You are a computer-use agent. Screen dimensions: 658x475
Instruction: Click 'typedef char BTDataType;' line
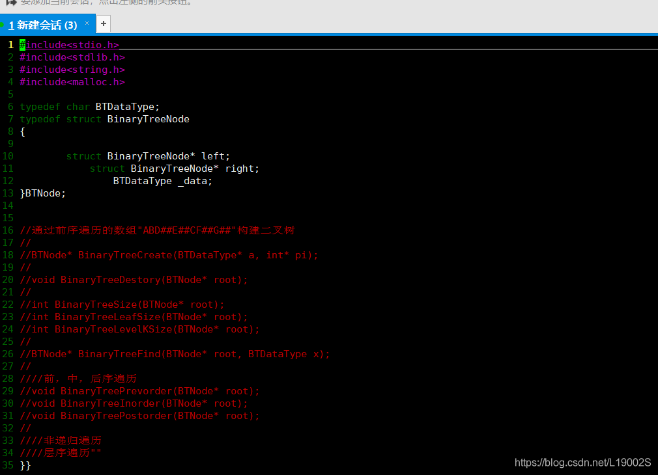click(x=90, y=107)
